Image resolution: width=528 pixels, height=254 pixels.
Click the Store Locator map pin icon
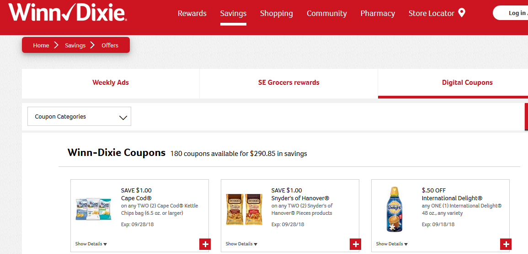462,13
